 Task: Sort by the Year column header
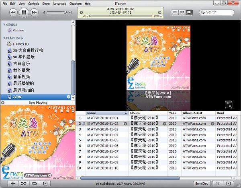pos(174,113)
